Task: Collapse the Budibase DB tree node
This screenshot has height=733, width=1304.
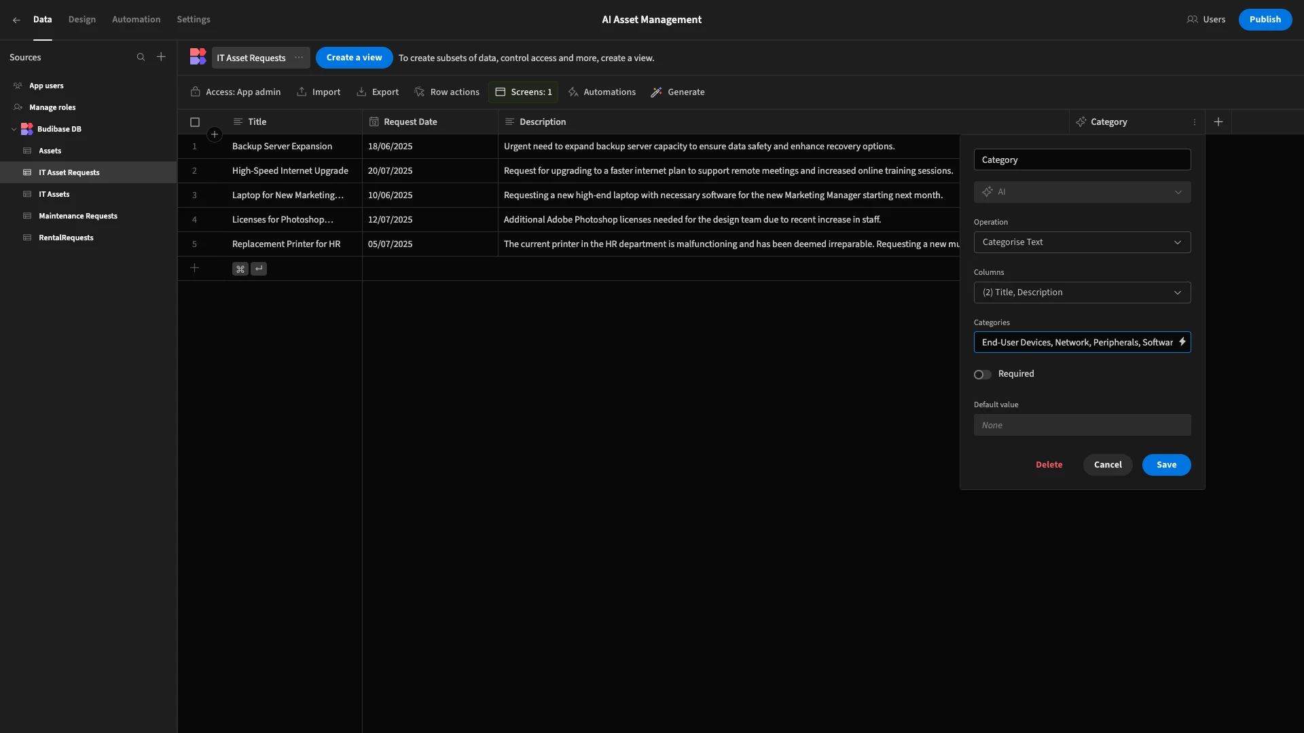Action: pos(14,129)
